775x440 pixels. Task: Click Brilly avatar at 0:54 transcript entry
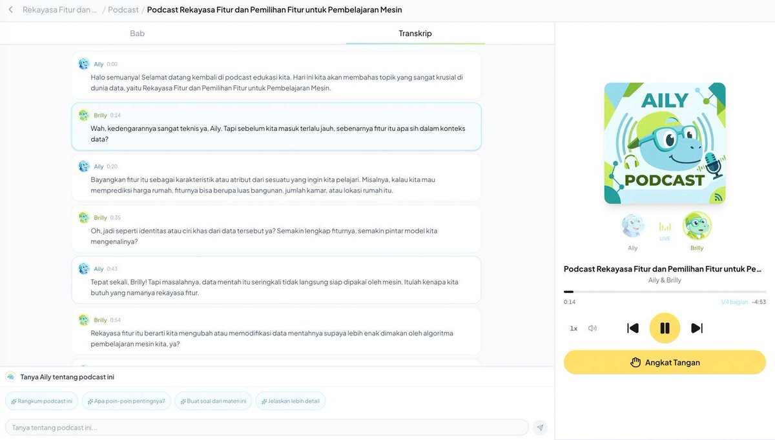(x=84, y=320)
